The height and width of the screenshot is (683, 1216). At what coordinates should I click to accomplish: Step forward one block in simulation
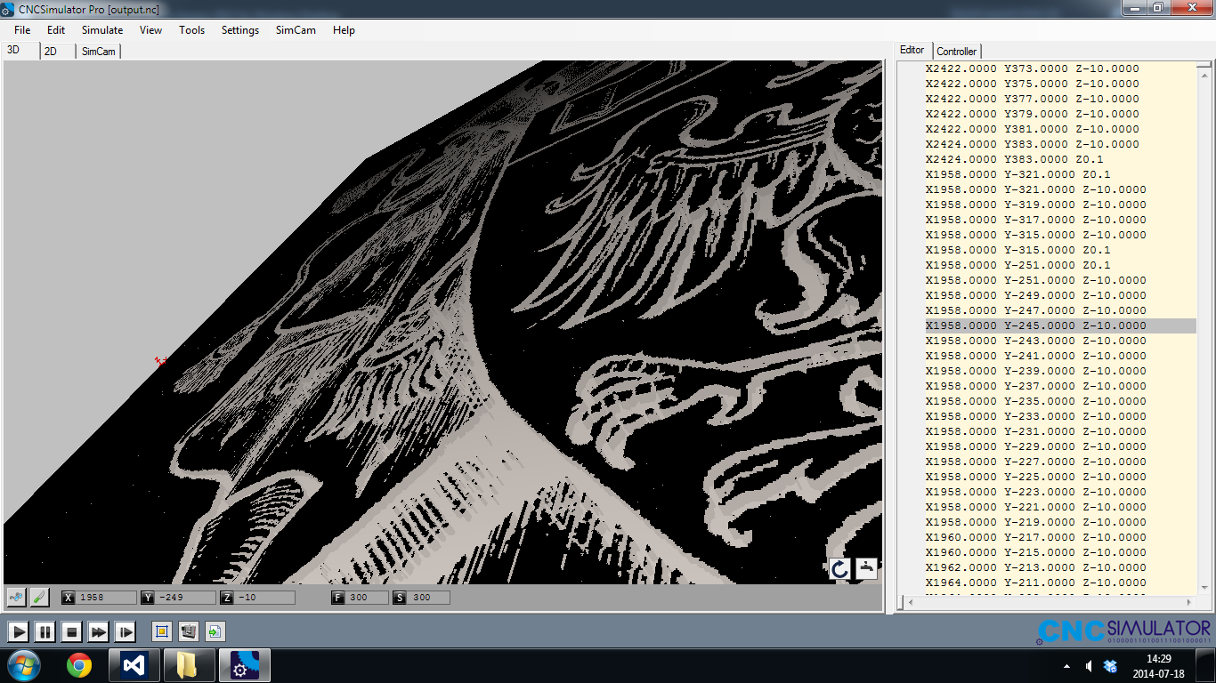125,632
